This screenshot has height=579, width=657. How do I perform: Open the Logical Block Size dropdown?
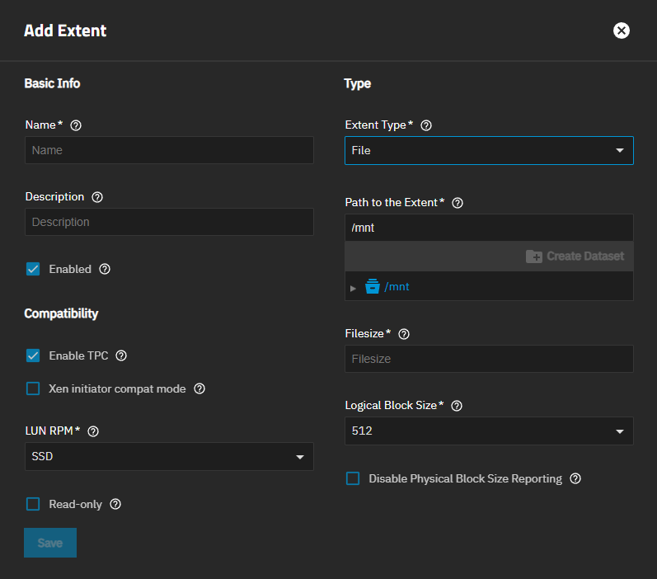pyautogui.click(x=488, y=431)
